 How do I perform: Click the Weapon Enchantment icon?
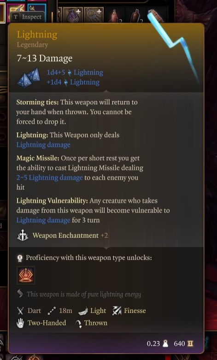(23, 236)
